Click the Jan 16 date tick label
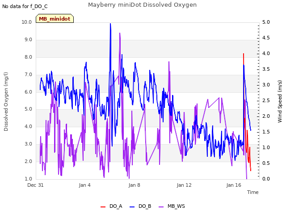Screen dimensions: 286x215 (x=234, y=185)
